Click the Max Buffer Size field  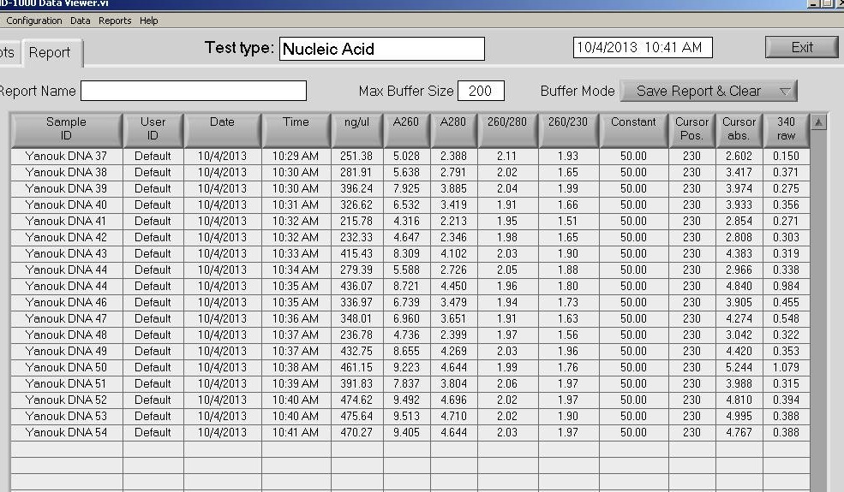coord(481,91)
